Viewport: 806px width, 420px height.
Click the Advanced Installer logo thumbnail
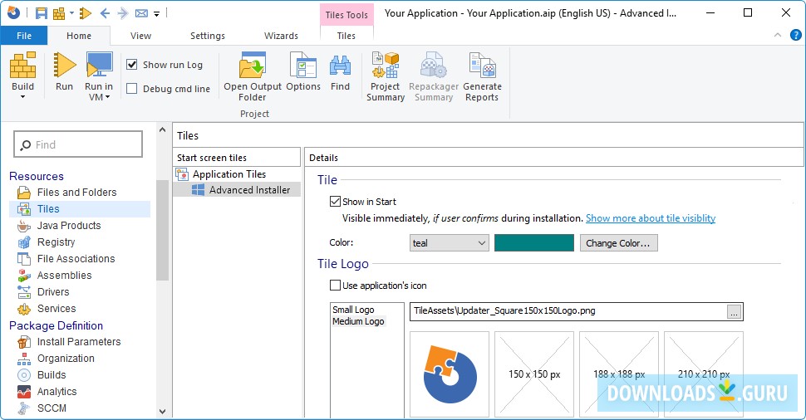pos(450,374)
